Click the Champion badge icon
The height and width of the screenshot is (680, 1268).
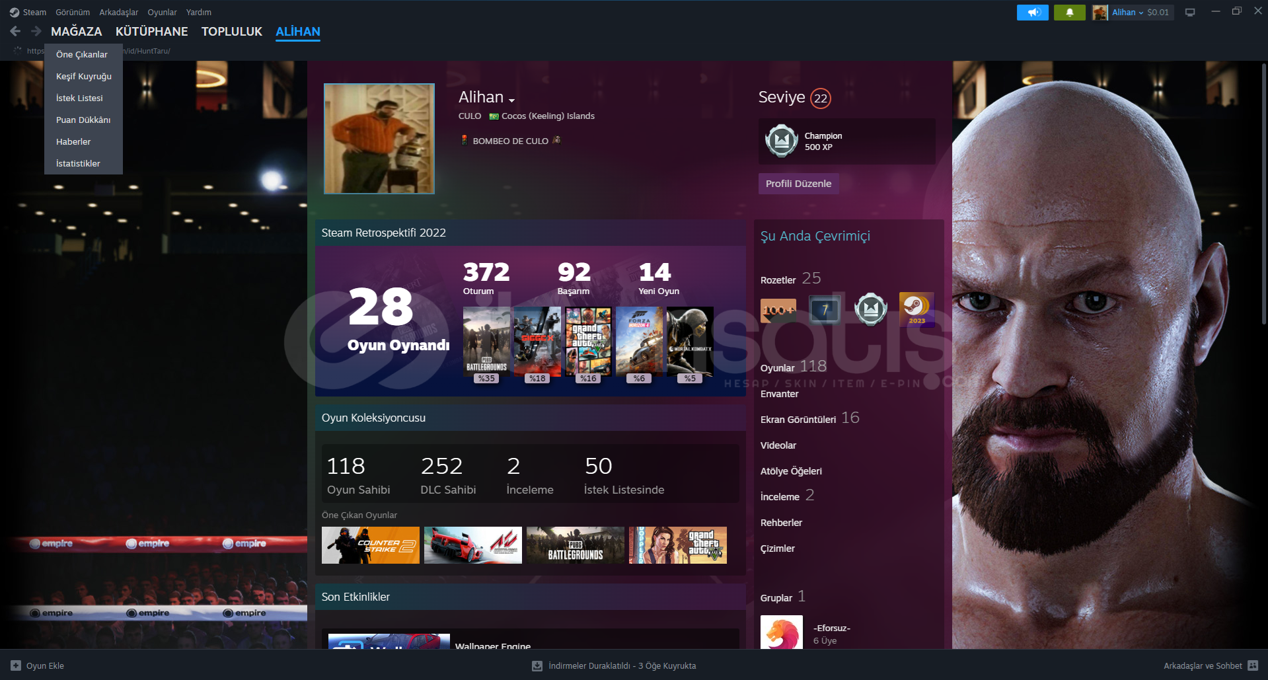pyautogui.click(x=782, y=141)
